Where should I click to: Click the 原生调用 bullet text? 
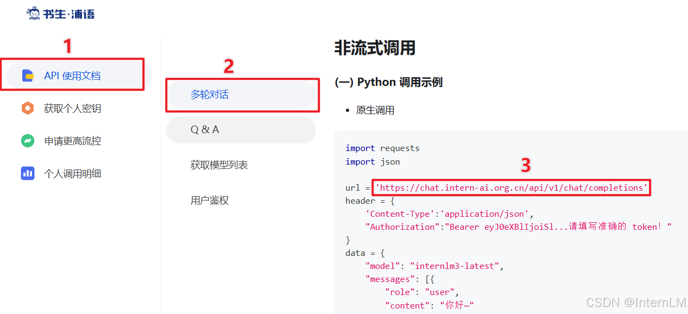point(375,110)
